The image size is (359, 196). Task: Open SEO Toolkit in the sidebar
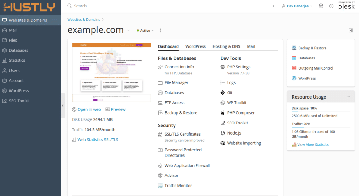point(30,101)
